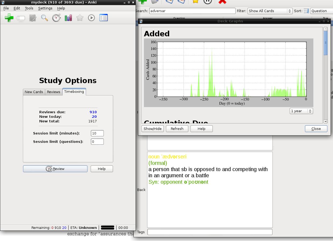The width and height of the screenshot is (333, 241).
Task: Click the Search field containing adversar
Action: coord(192,11)
